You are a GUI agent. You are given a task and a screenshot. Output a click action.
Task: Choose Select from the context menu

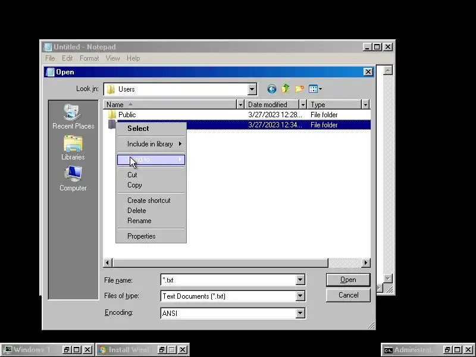click(151, 129)
